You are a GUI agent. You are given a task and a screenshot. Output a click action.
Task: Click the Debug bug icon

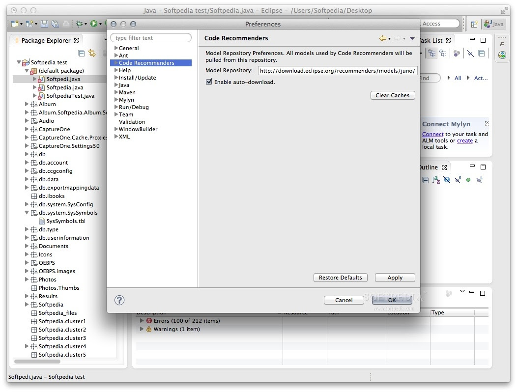(x=79, y=24)
